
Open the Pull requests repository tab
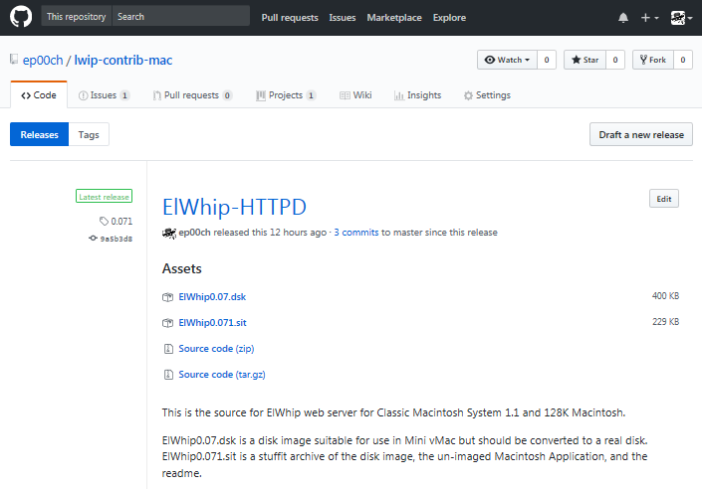point(192,95)
